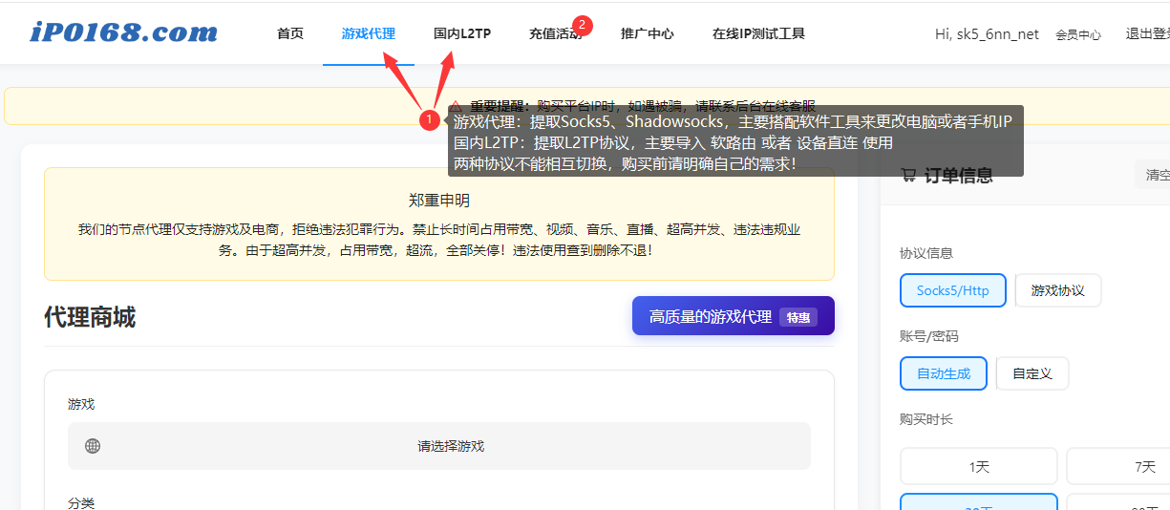Select the 游戏协议 protocol option
The width and height of the screenshot is (1170, 510).
click(1058, 290)
